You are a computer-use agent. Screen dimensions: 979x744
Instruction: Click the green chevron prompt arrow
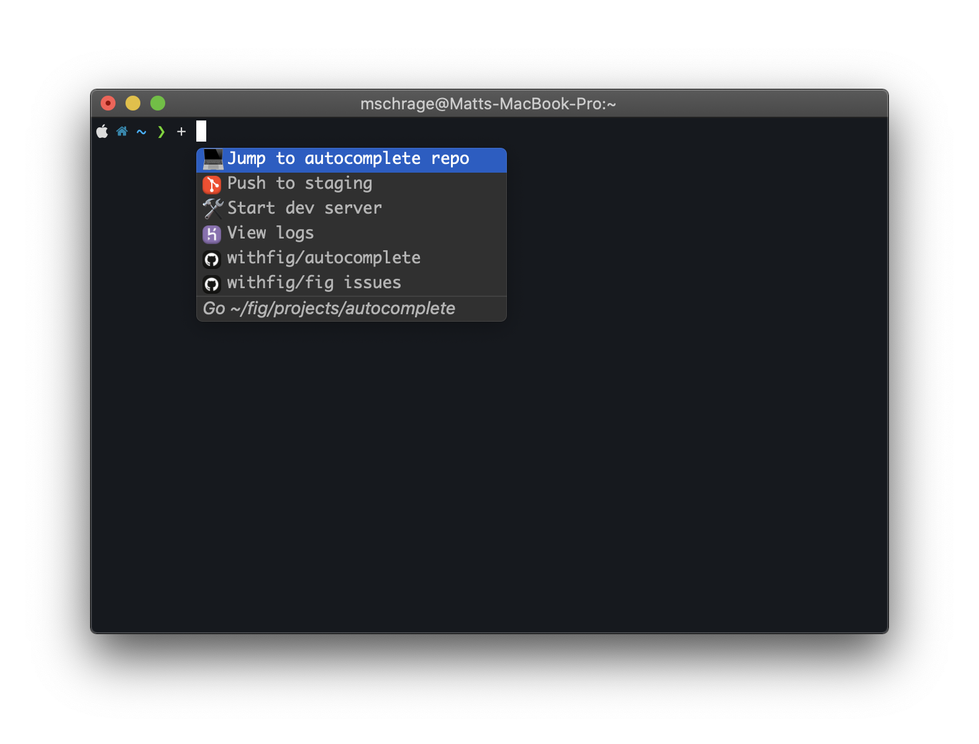(x=162, y=132)
